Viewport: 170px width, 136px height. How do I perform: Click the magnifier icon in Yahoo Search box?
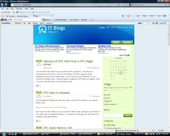pyautogui.click(x=166, y=5)
